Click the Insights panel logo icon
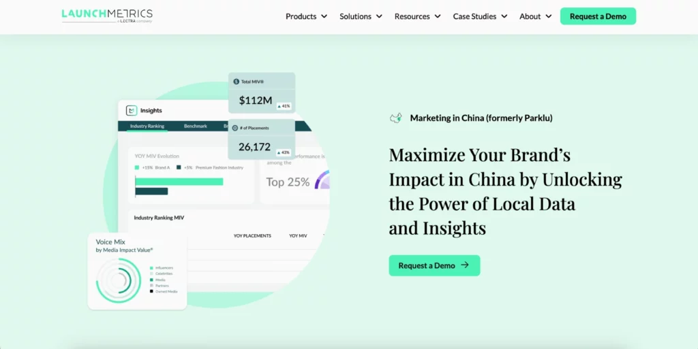 pos(132,111)
